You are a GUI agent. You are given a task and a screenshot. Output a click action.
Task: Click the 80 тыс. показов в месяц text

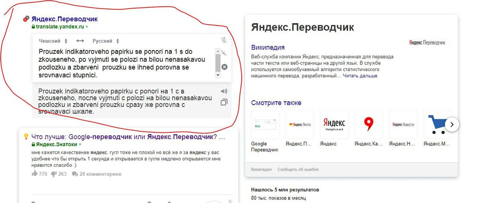point(278,198)
